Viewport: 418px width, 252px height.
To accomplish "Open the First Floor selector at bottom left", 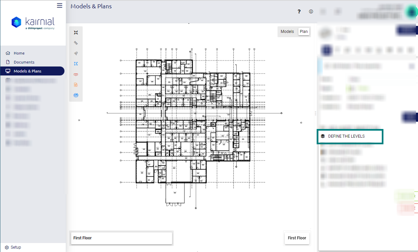I will pos(122,238).
